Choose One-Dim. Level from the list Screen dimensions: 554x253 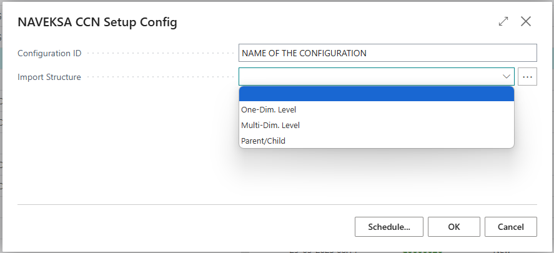(269, 109)
